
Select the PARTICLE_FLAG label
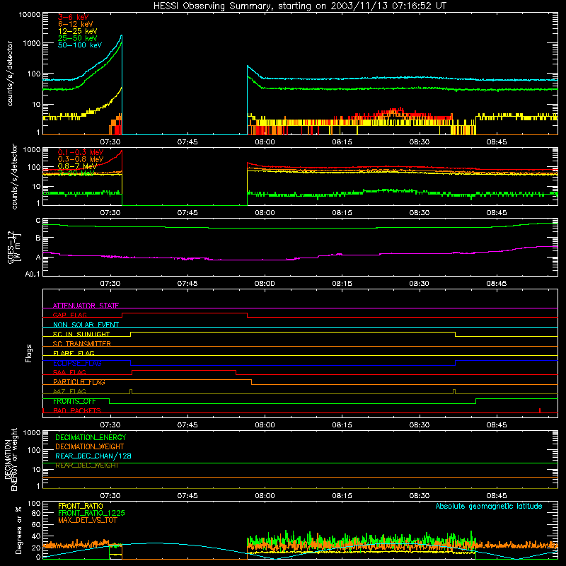[x=79, y=381]
